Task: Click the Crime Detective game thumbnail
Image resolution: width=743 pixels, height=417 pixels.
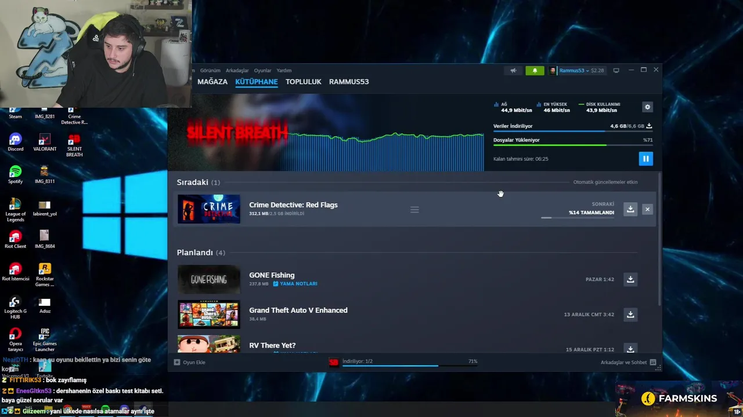Action: [x=209, y=209]
